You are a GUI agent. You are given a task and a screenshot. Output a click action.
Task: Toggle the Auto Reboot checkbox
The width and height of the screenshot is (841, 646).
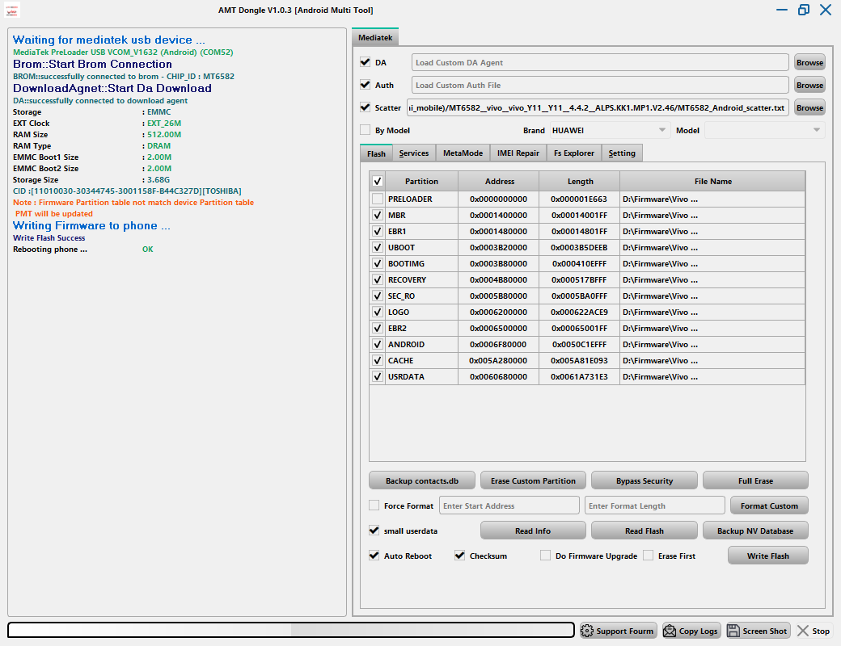click(x=374, y=556)
